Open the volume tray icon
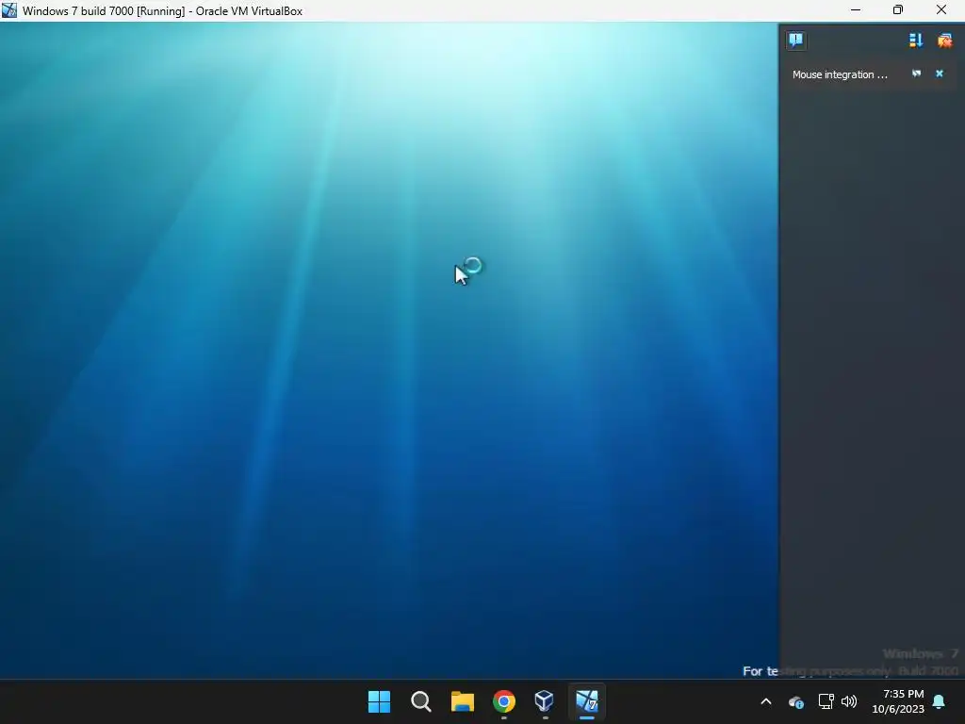965x724 pixels. (849, 701)
